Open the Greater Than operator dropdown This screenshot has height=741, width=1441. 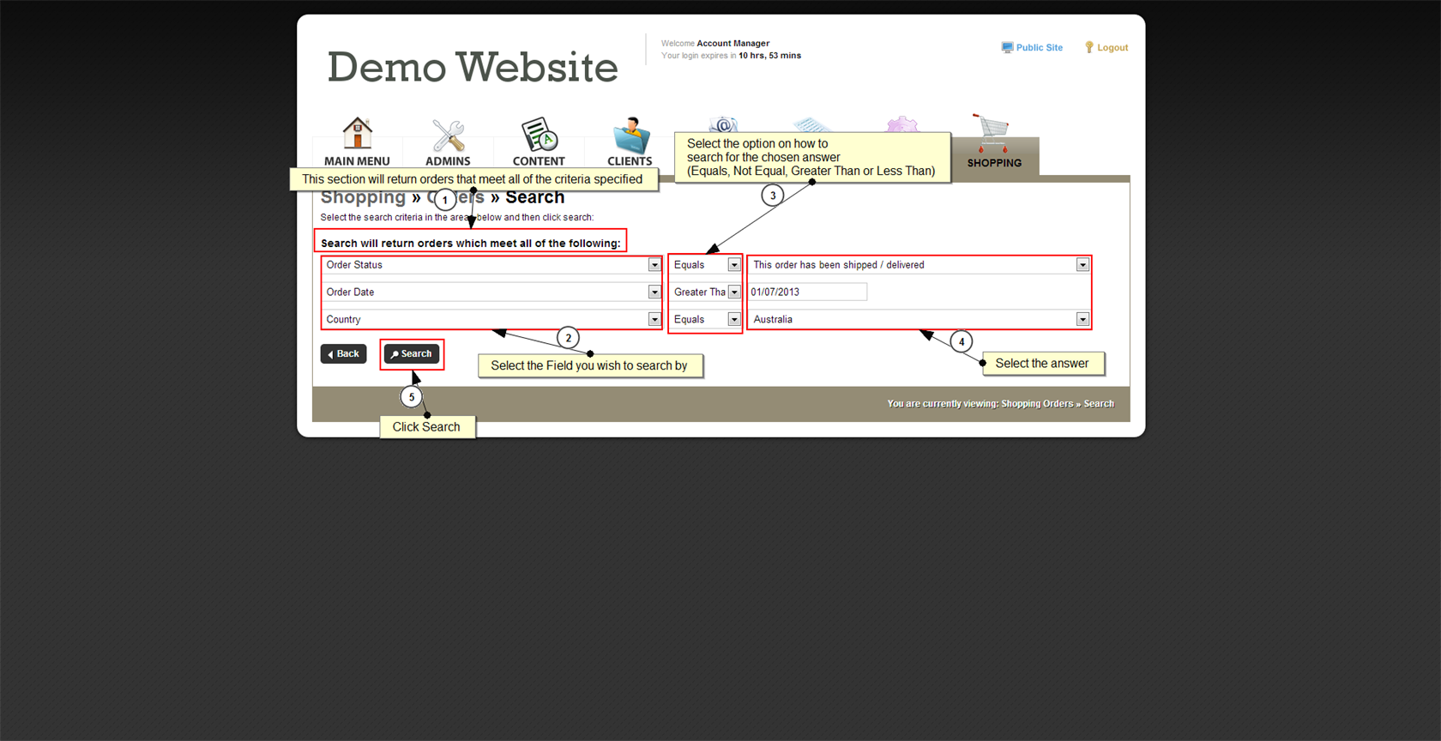734,292
